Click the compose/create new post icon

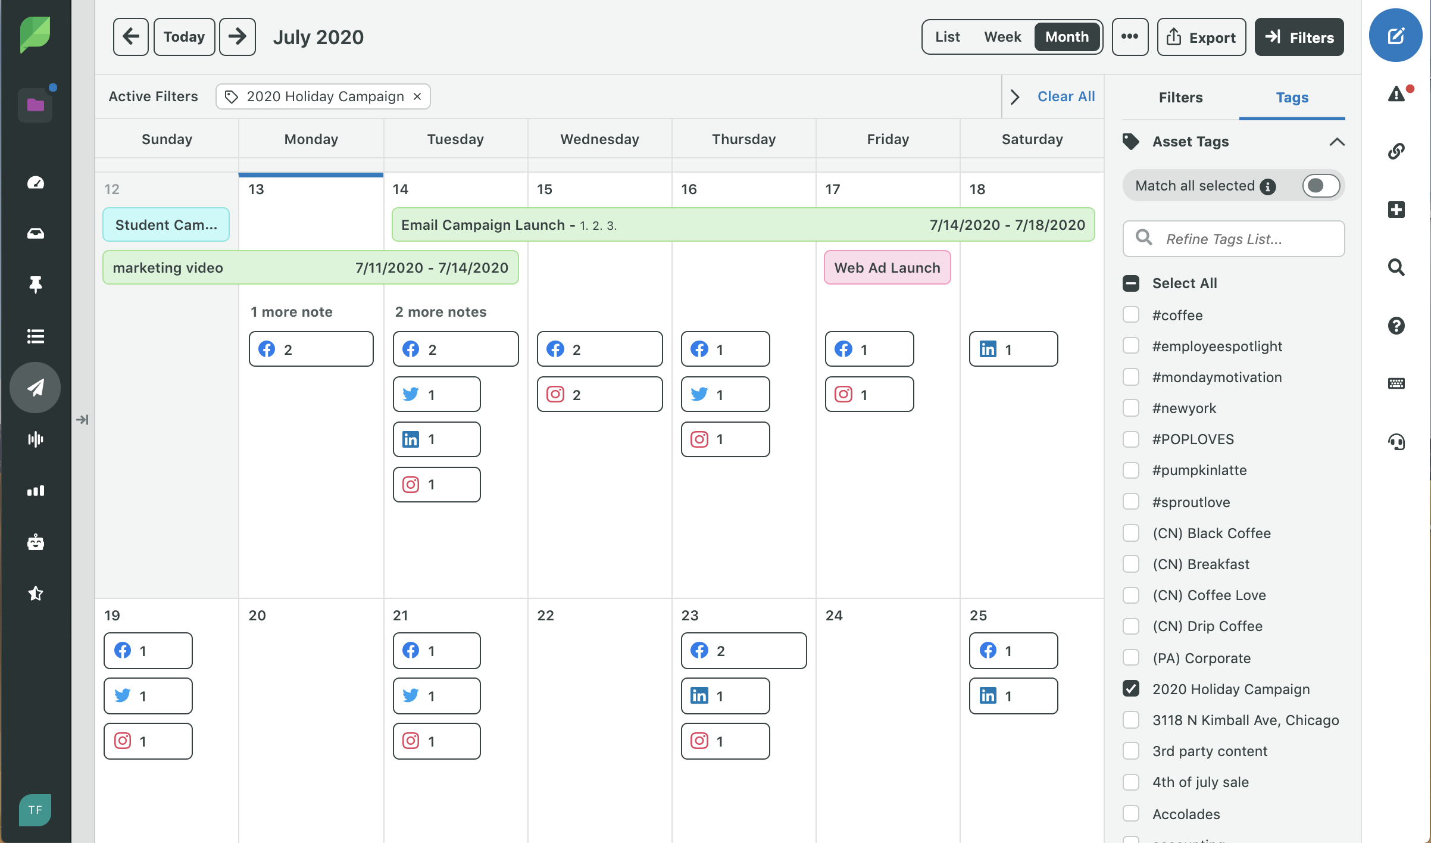(1397, 36)
